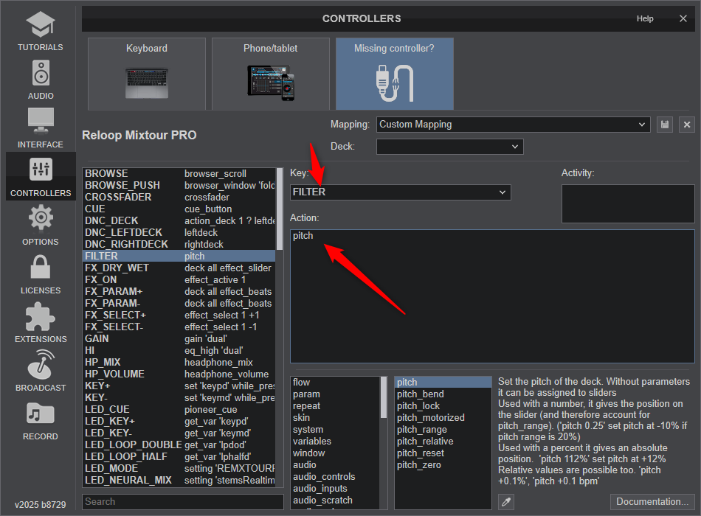701x516 pixels.
Task: Open the Record section
Action: click(x=41, y=420)
